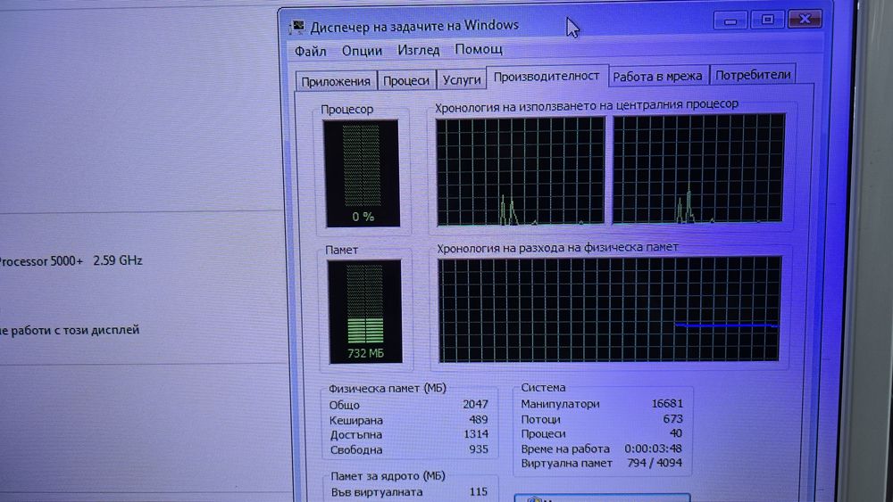
Task: Click the Task Manager title bar icon
Action: click(297, 27)
